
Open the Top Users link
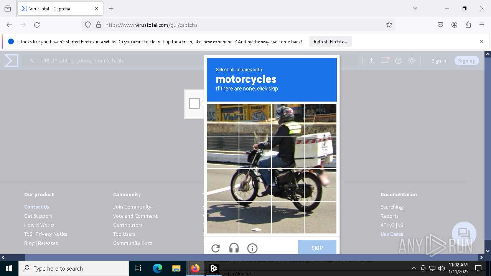pos(124,234)
